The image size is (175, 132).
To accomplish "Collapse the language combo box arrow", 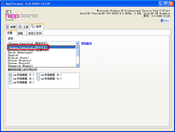I will coord(78,43).
